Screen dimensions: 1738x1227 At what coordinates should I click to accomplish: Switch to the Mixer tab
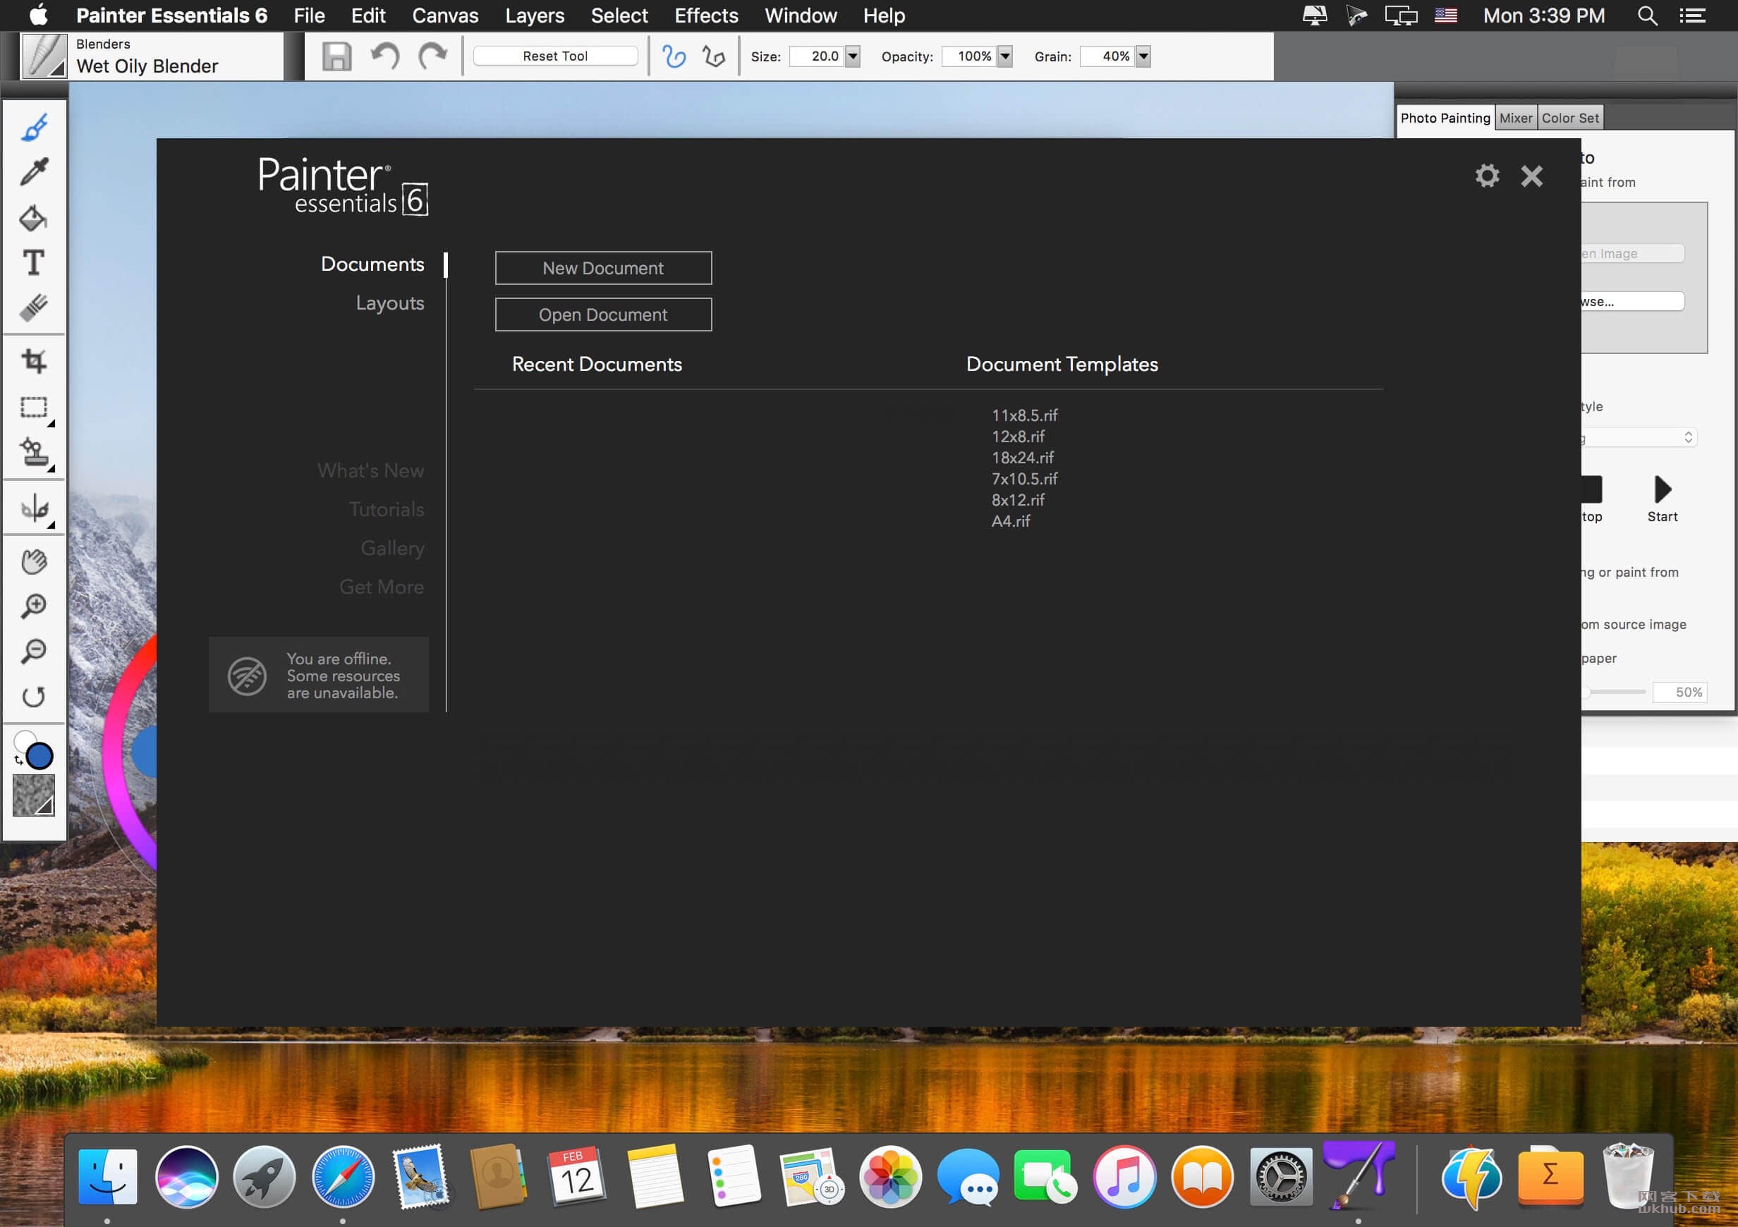[x=1515, y=118]
